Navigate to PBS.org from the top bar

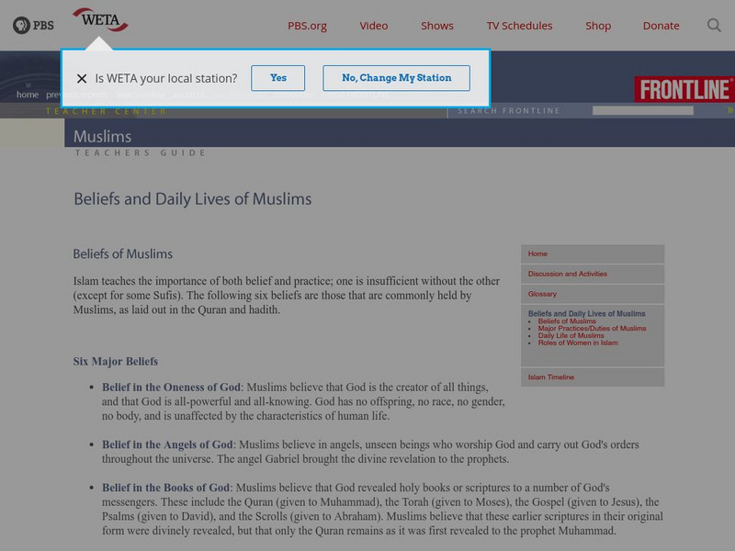307,27
